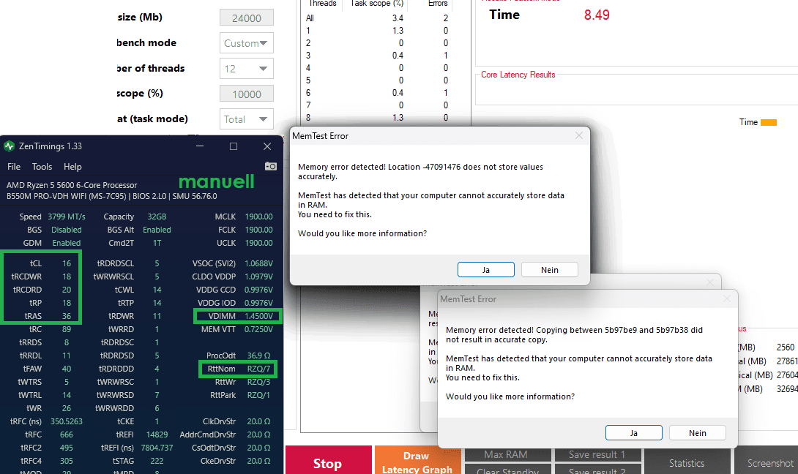
Task: Close the ZenTimings window
Action: coord(267,146)
